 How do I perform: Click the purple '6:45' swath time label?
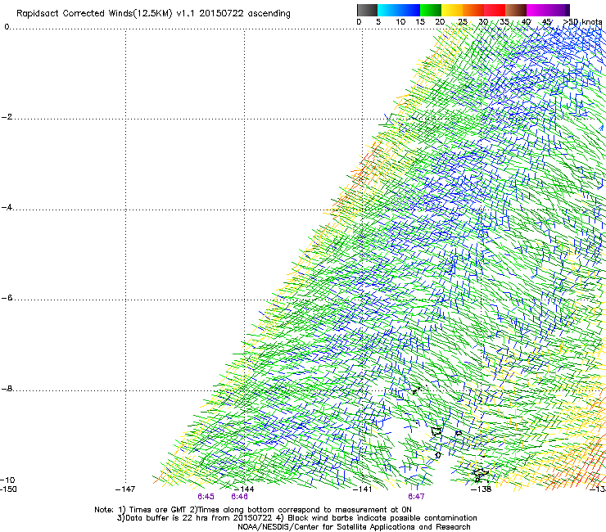[206, 497]
